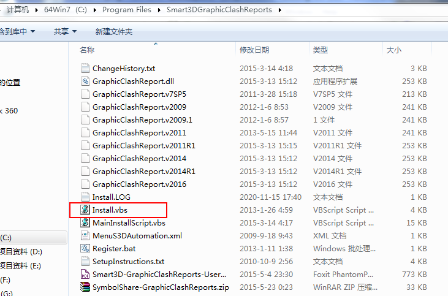Click the 新建文件夹 button
Screen dimensions: 448x296
(x=114, y=31)
